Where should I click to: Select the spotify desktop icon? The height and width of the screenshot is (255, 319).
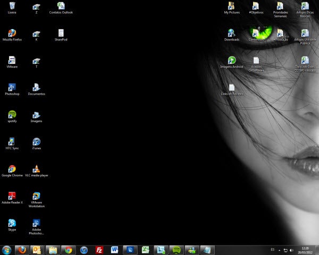tap(12, 114)
